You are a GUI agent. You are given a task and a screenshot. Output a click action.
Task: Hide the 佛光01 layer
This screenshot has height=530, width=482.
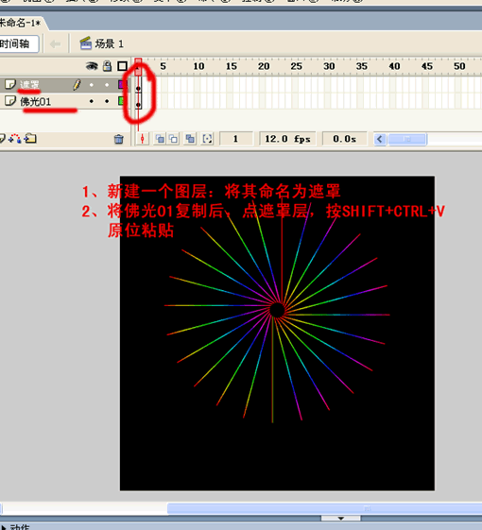point(92,101)
